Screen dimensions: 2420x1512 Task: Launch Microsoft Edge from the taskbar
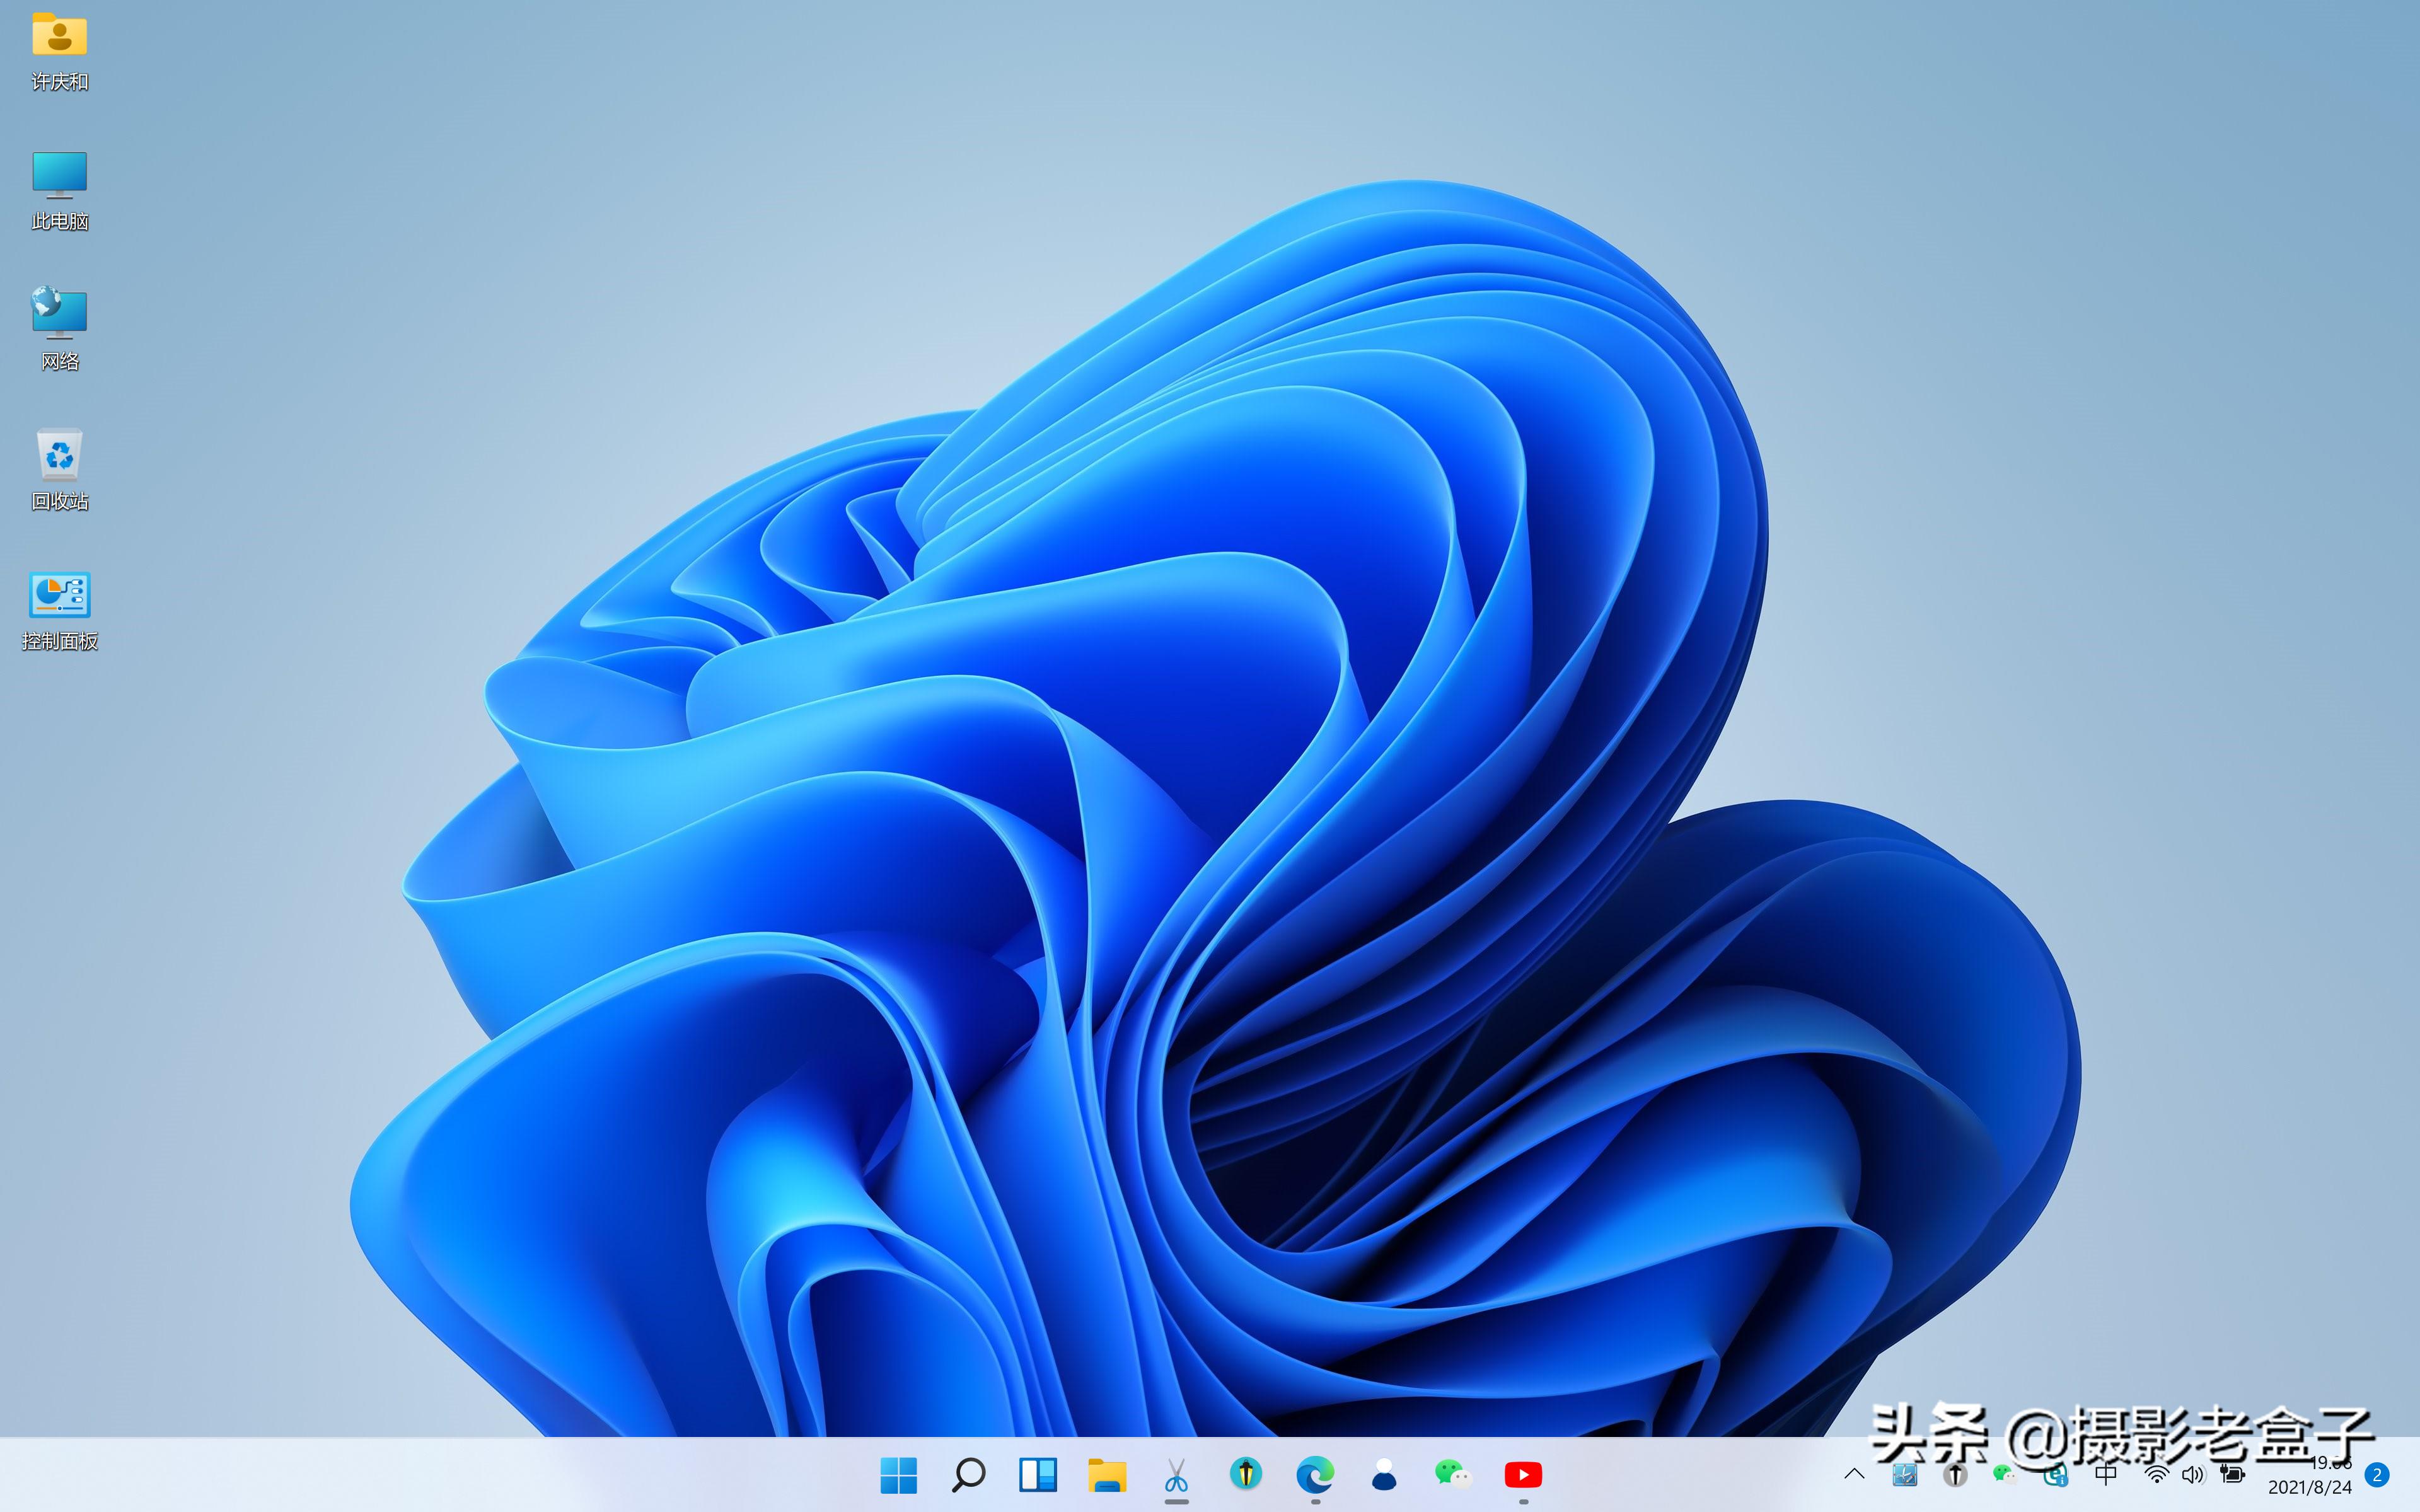[x=1315, y=1474]
